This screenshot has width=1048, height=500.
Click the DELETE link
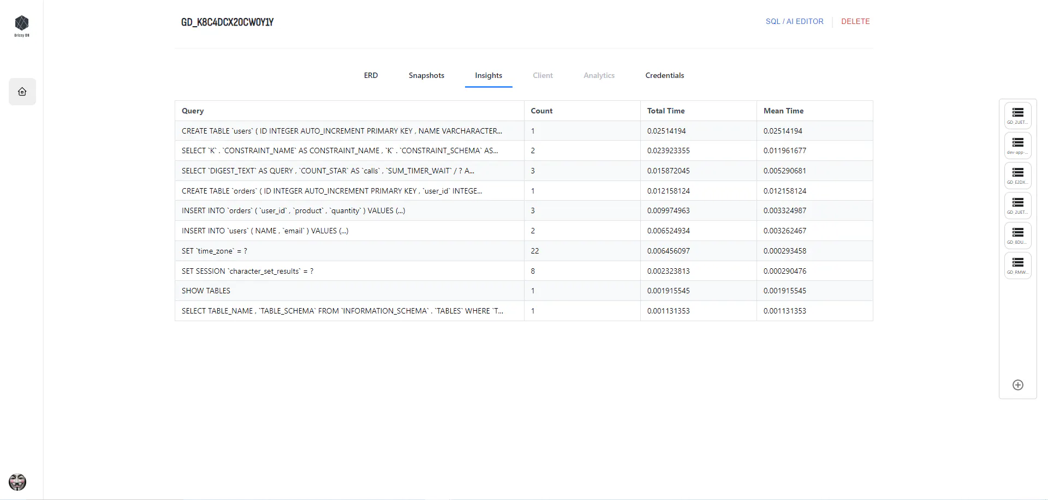click(x=855, y=21)
